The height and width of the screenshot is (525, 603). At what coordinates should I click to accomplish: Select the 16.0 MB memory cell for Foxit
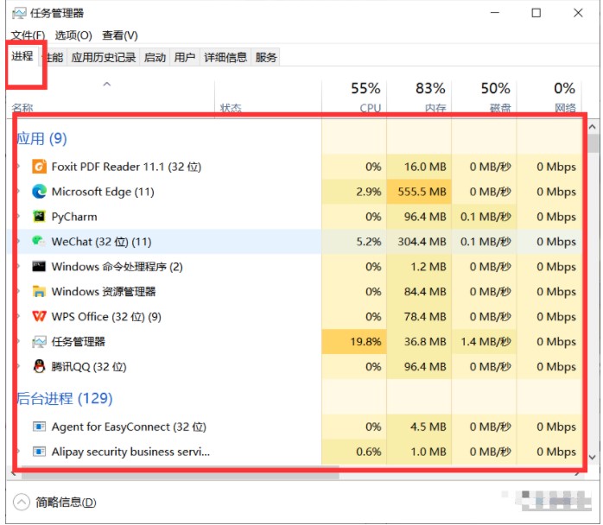point(419,167)
